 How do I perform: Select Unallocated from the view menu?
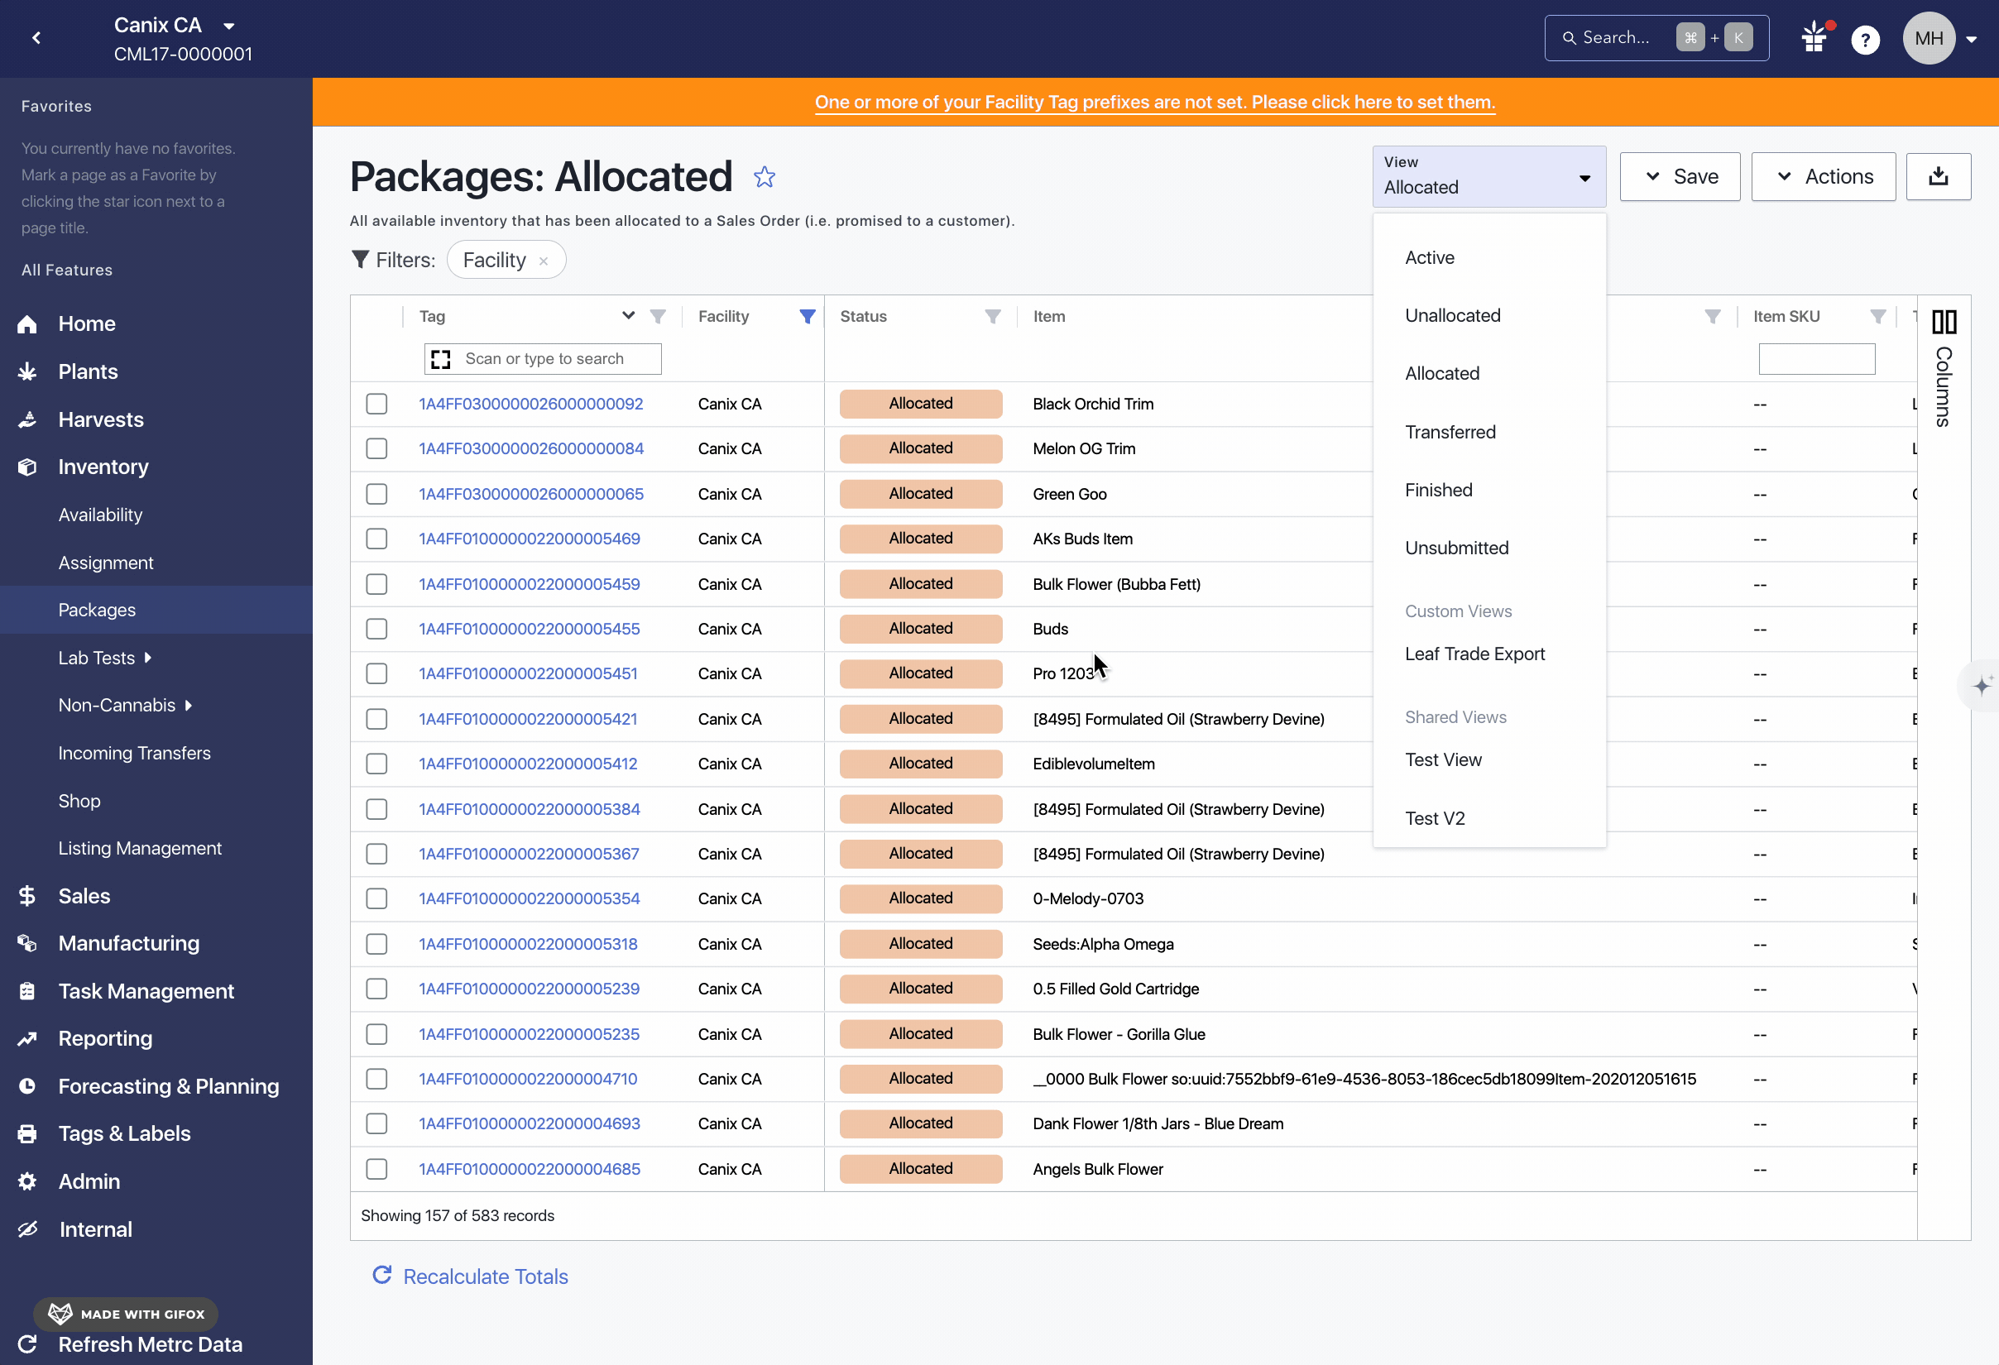(1452, 315)
